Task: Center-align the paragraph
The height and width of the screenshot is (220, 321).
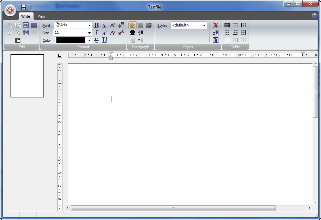Action: point(132,33)
